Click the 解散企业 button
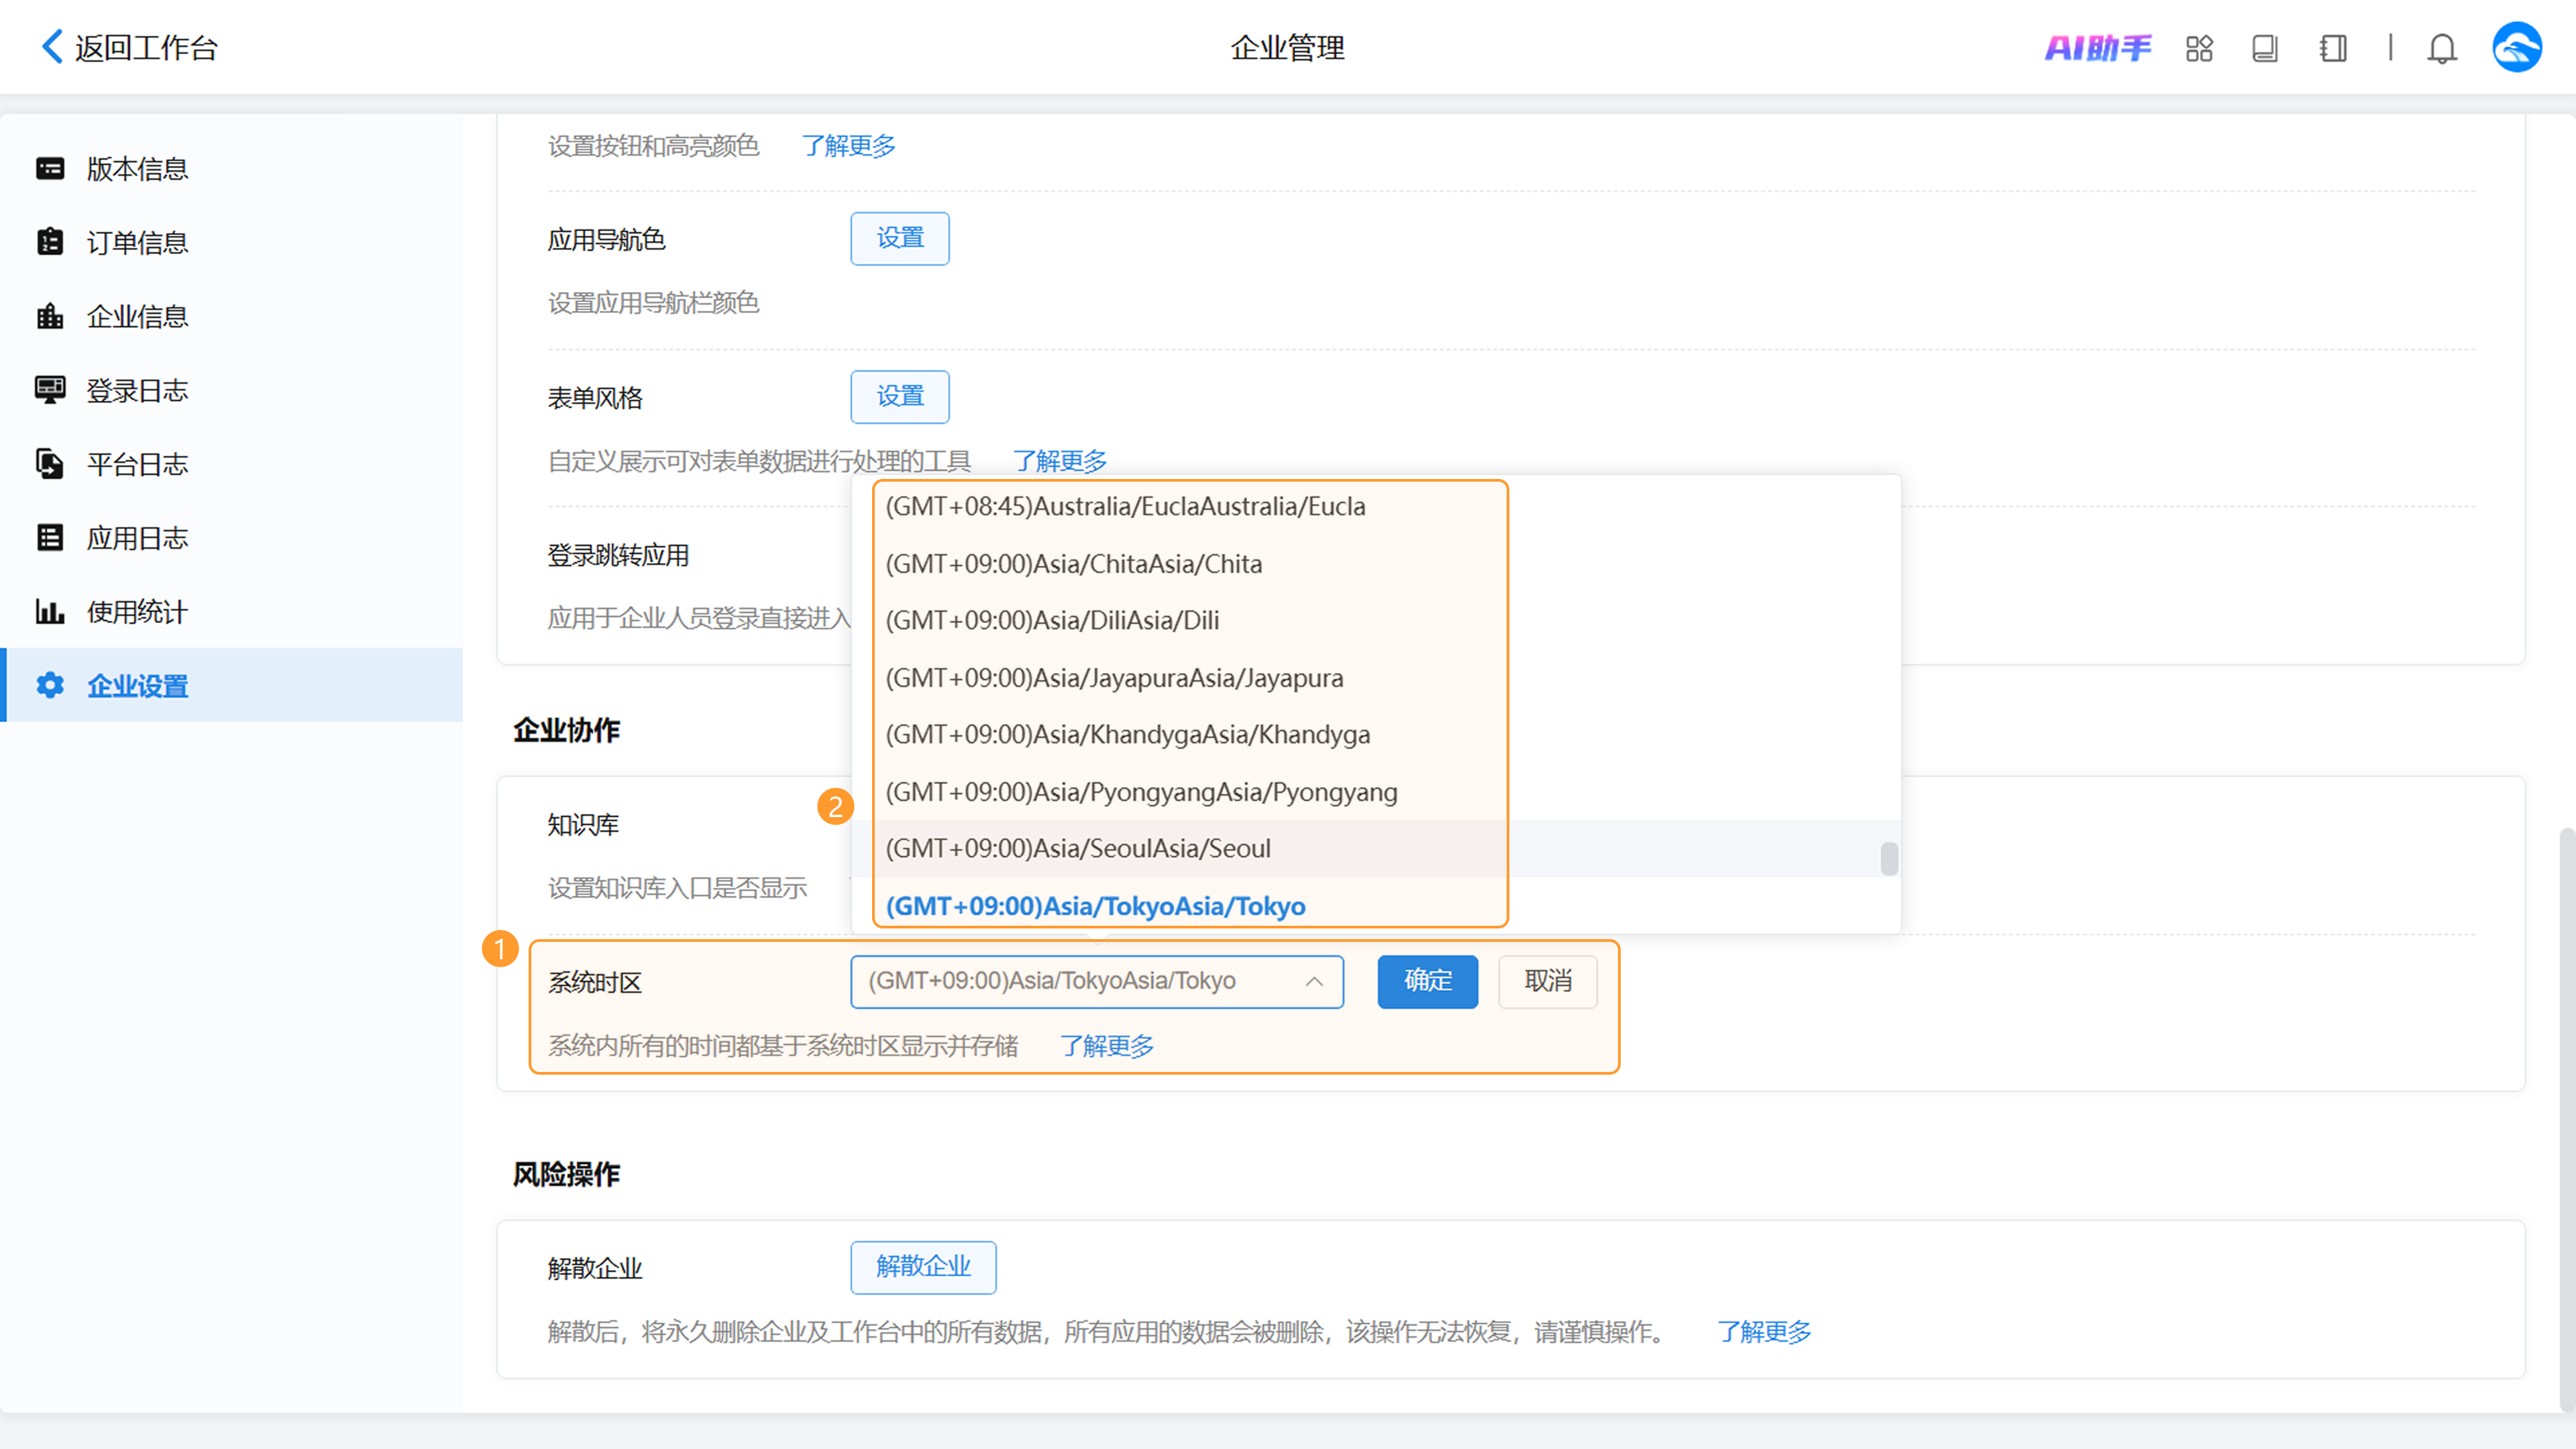This screenshot has height=1449, width=2576. [x=922, y=1267]
